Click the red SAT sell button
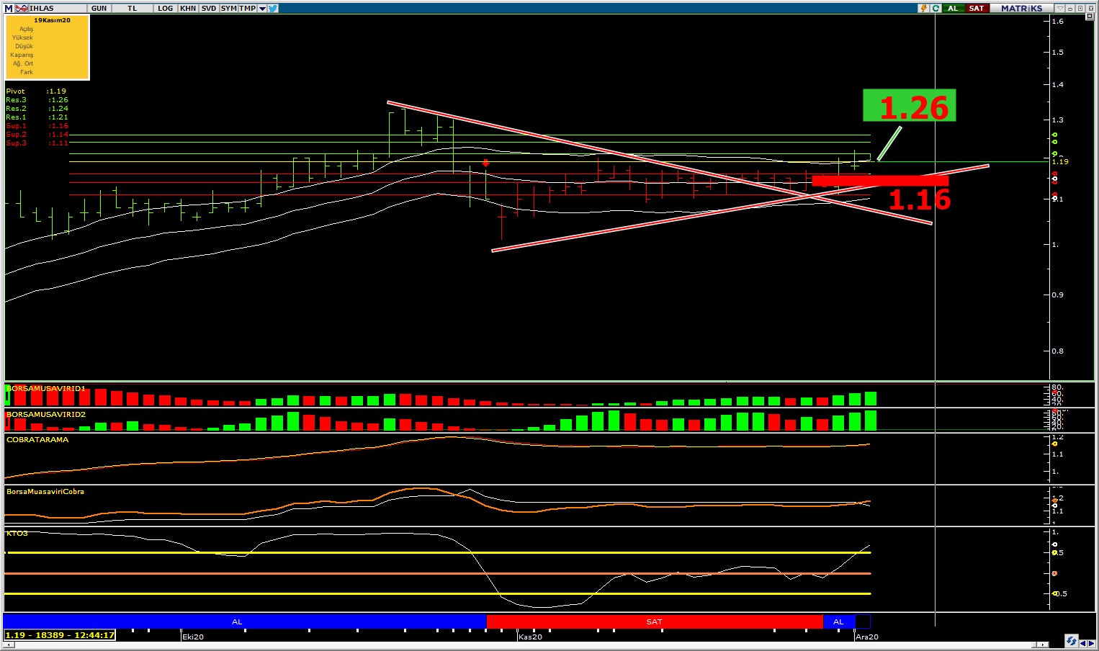Image resolution: width=1099 pixels, height=651 pixels. 976,8
